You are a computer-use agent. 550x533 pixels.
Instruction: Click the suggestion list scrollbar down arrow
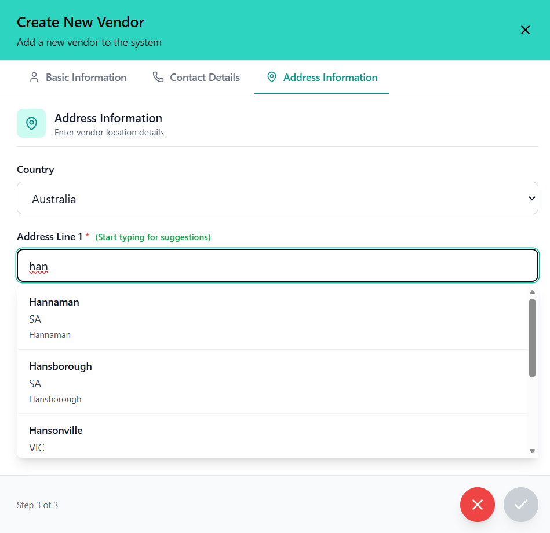(532, 450)
